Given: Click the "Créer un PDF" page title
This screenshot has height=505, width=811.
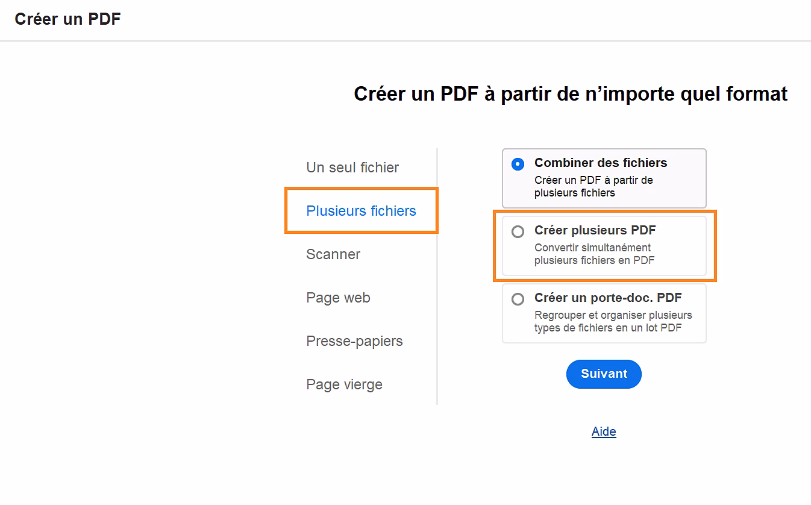Looking at the screenshot, I should 67,19.
